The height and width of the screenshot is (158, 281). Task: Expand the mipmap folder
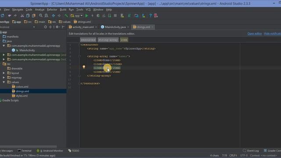[4, 78]
